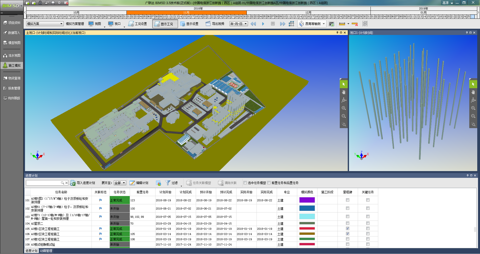Click 模拟方案管理 button
This screenshot has width=480, height=254.
(75, 24)
